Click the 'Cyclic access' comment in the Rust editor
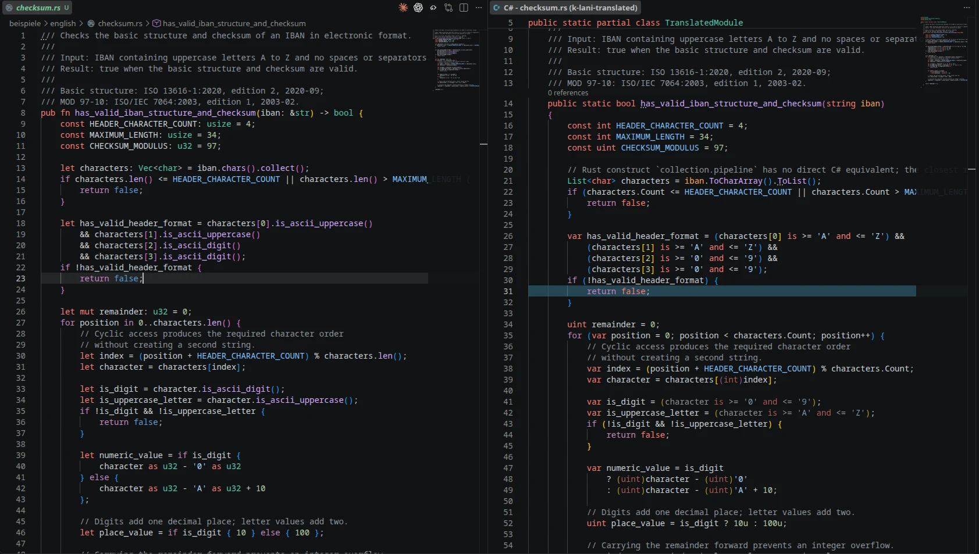The width and height of the screenshot is (979, 554). tap(212, 334)
